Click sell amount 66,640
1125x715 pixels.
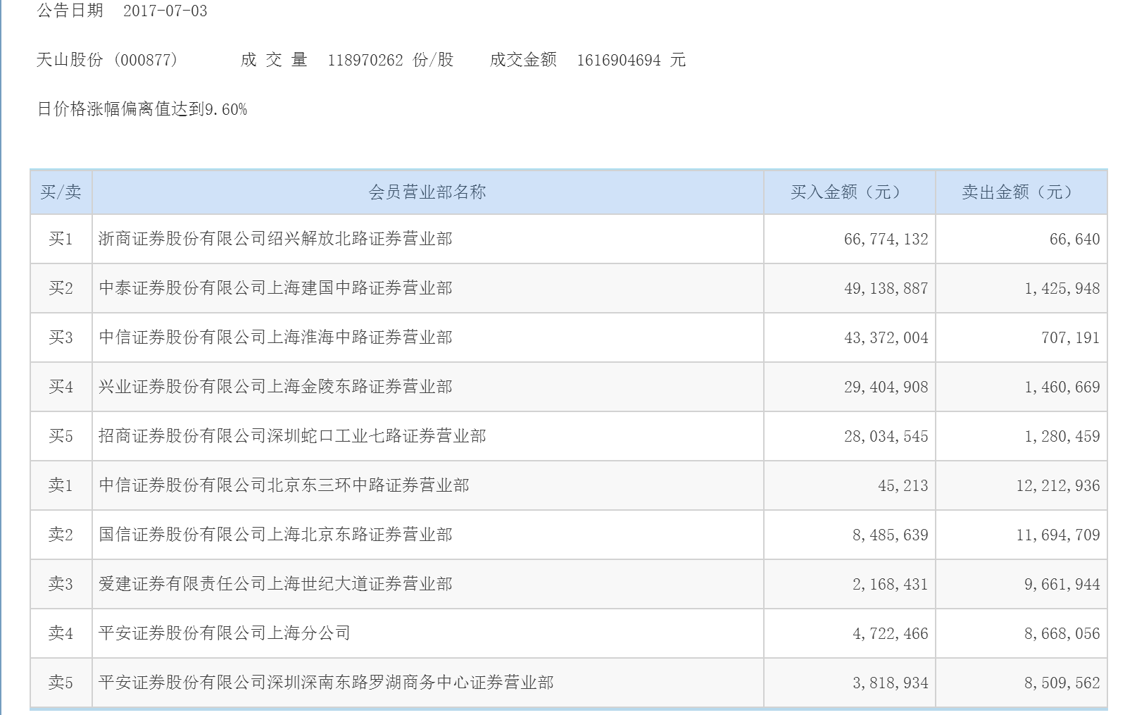(1075, 240)
